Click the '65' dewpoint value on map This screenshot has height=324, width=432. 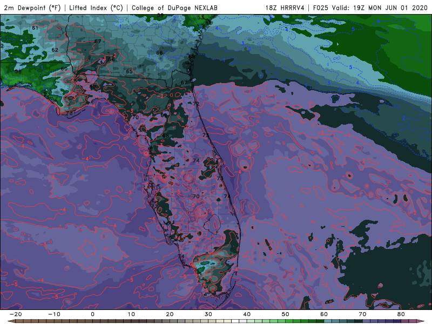pos(129,71)
